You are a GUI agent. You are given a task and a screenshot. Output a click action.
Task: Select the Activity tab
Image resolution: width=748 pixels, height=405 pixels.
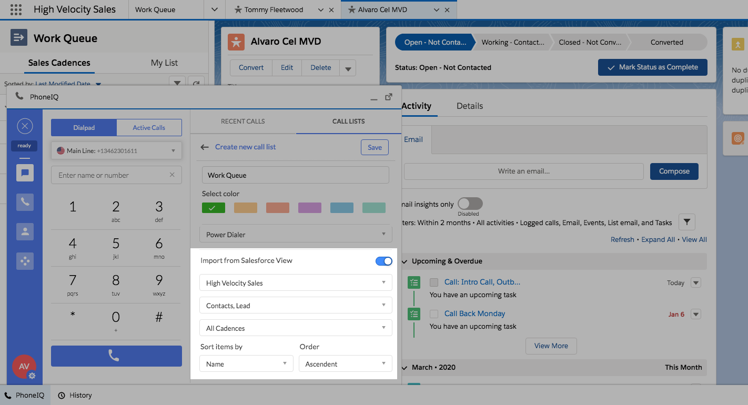coord(416,106)
